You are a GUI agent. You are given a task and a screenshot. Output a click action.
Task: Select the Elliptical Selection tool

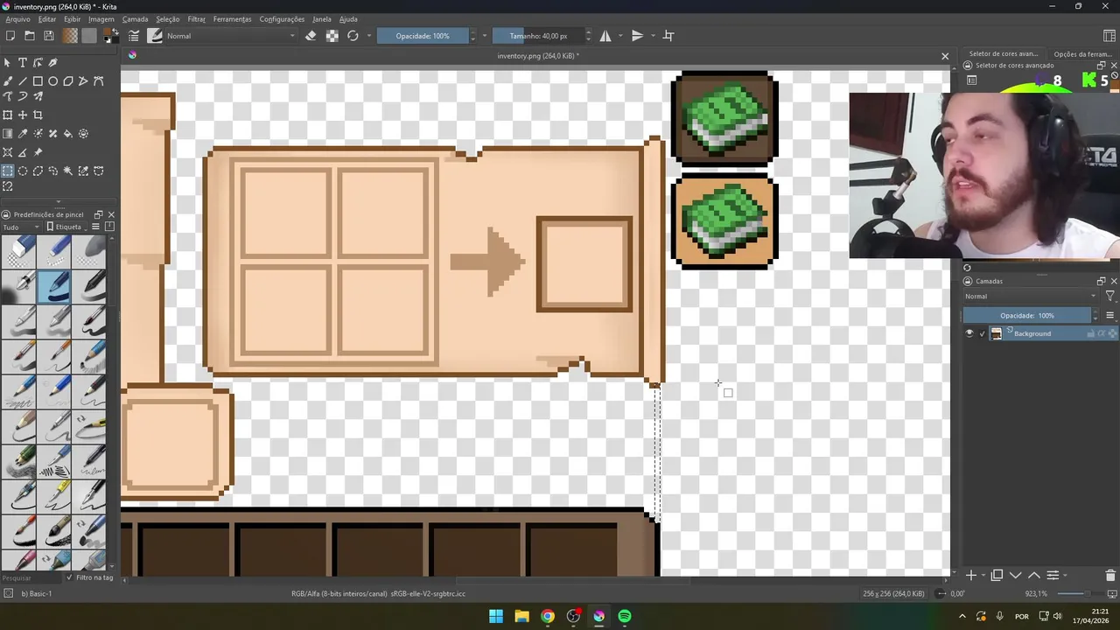(23, 171)
